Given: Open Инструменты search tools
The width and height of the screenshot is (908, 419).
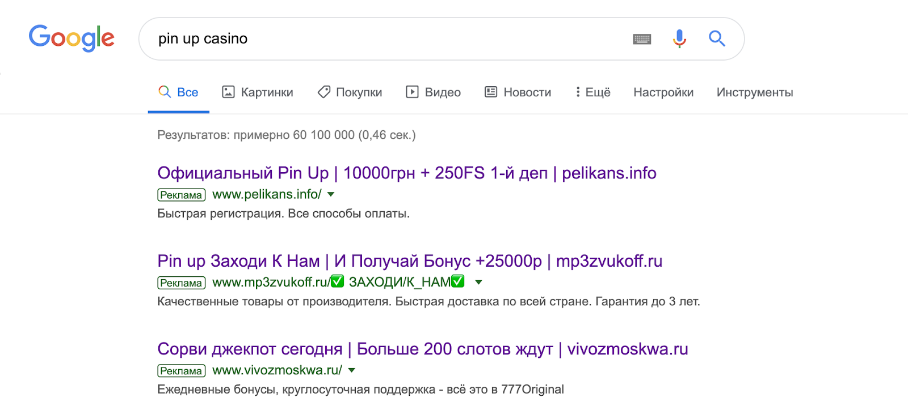Looking at the screenshot, I should point(755,92).
